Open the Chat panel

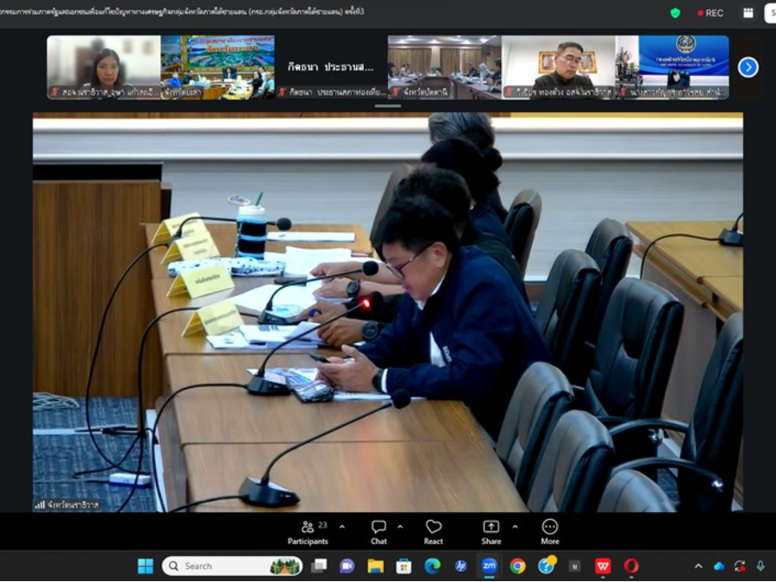[379, 532]
